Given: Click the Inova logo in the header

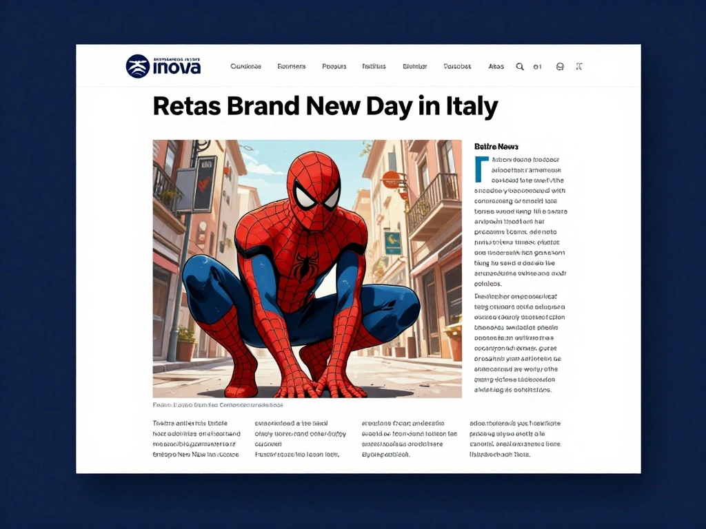Looking at the screenshot, I should [x=163, y=67].
